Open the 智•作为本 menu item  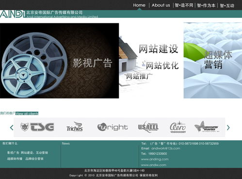pos(206,5)
